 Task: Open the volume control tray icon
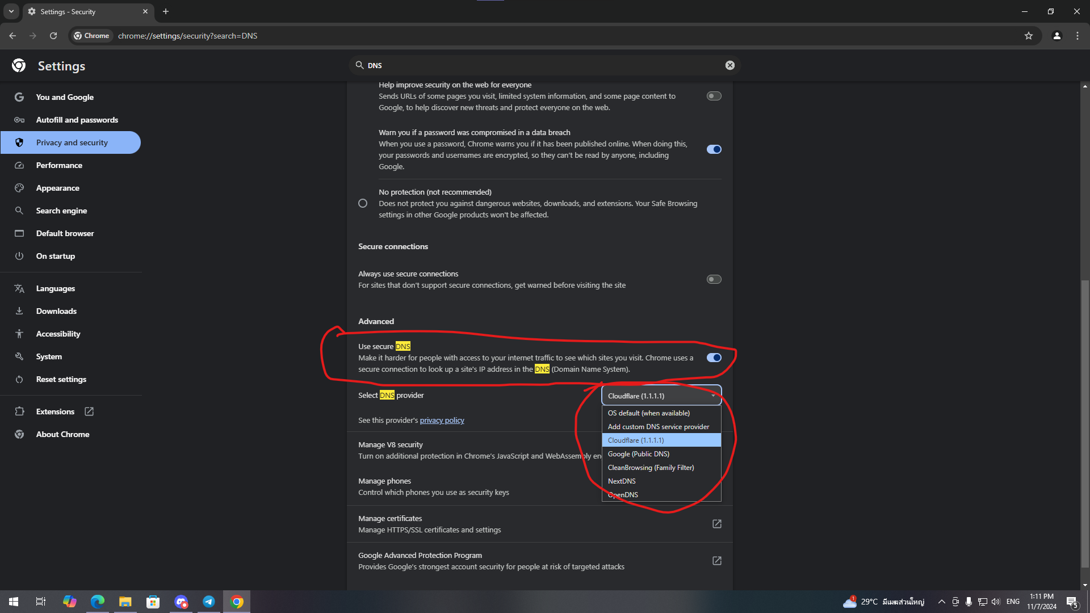[996, 602]
